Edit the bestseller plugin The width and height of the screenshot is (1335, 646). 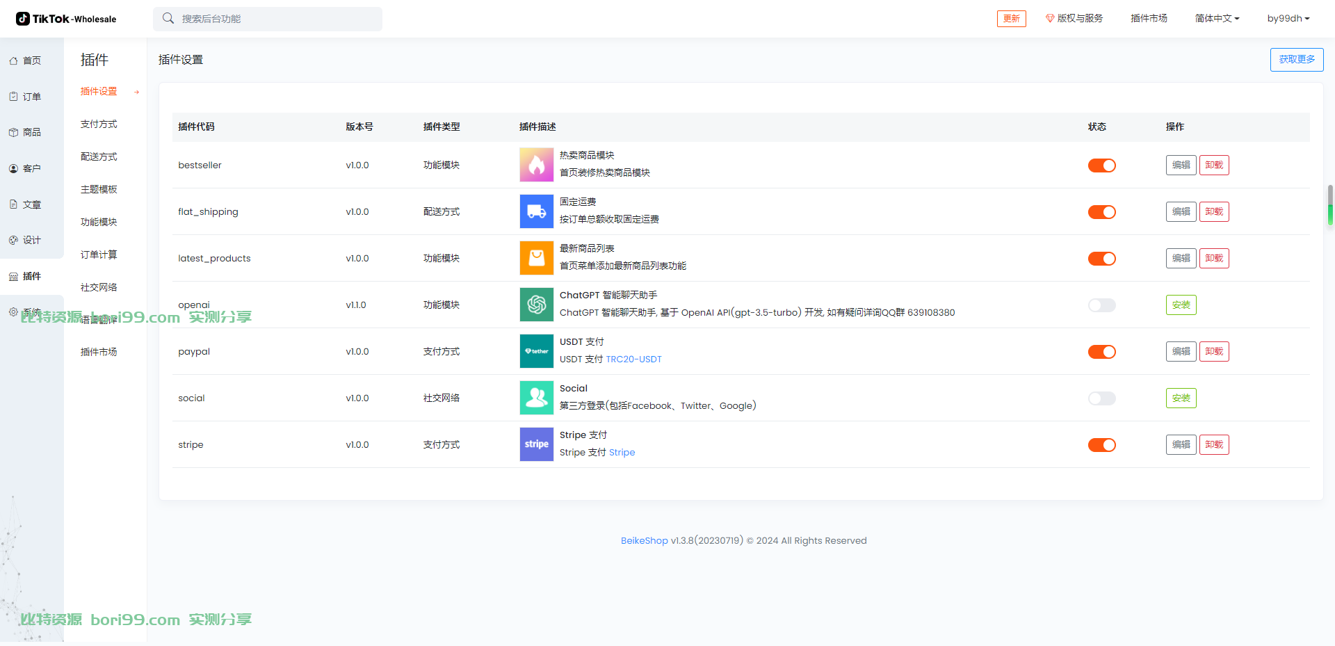[x=1181, y=165]
